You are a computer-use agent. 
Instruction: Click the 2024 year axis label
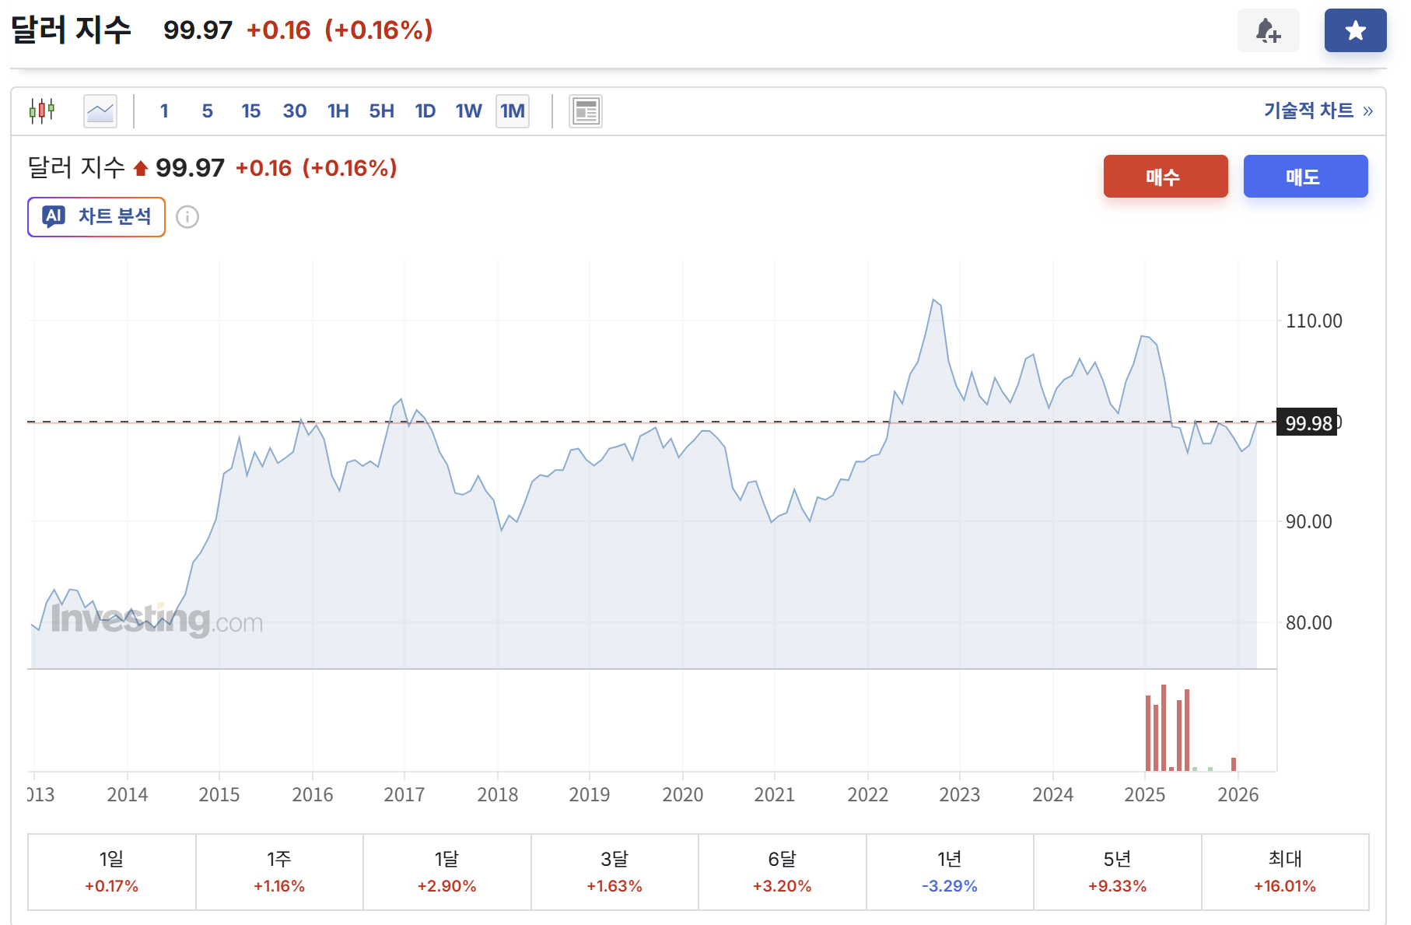pyautogui.click(x=1052, y=794)
